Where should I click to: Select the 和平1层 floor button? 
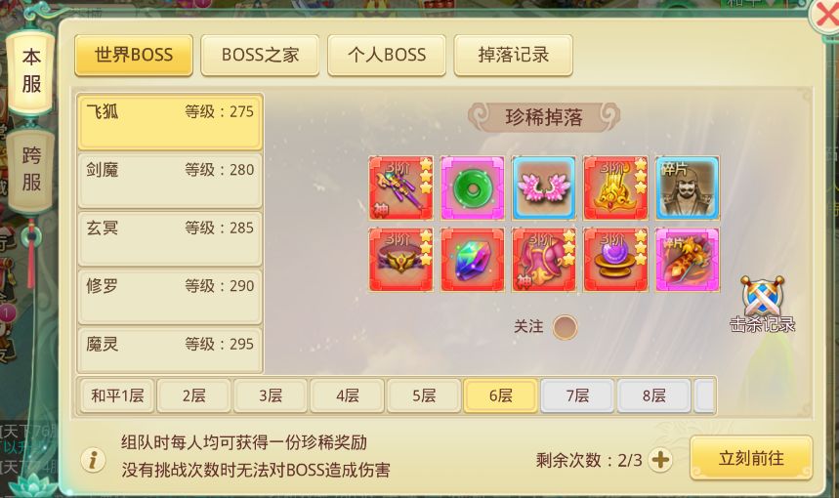point(117,395)
